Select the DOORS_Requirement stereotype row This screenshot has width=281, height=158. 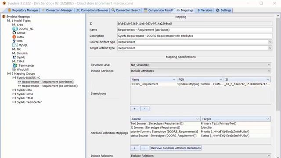[201, 84]
